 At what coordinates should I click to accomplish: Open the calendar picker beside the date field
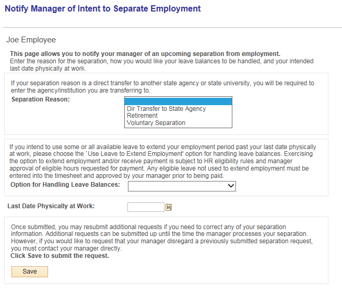click(x=168, y=207)
